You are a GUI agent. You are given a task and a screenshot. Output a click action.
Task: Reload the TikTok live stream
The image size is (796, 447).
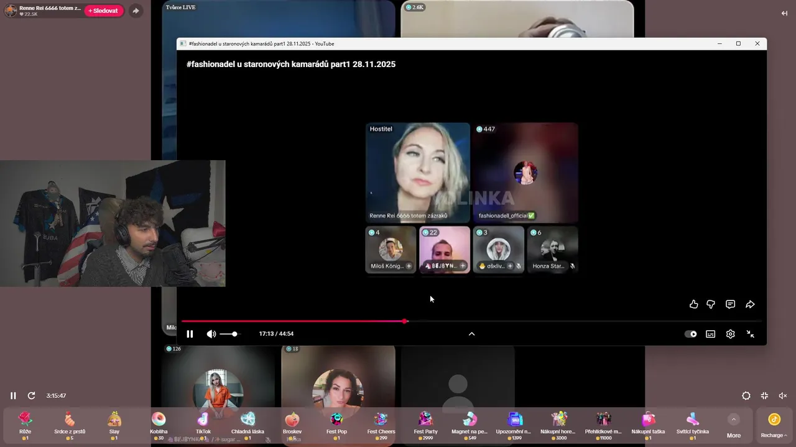pos(31,395)
